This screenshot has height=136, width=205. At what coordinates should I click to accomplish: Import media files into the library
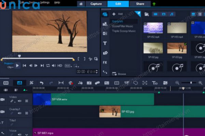[147, 14]
